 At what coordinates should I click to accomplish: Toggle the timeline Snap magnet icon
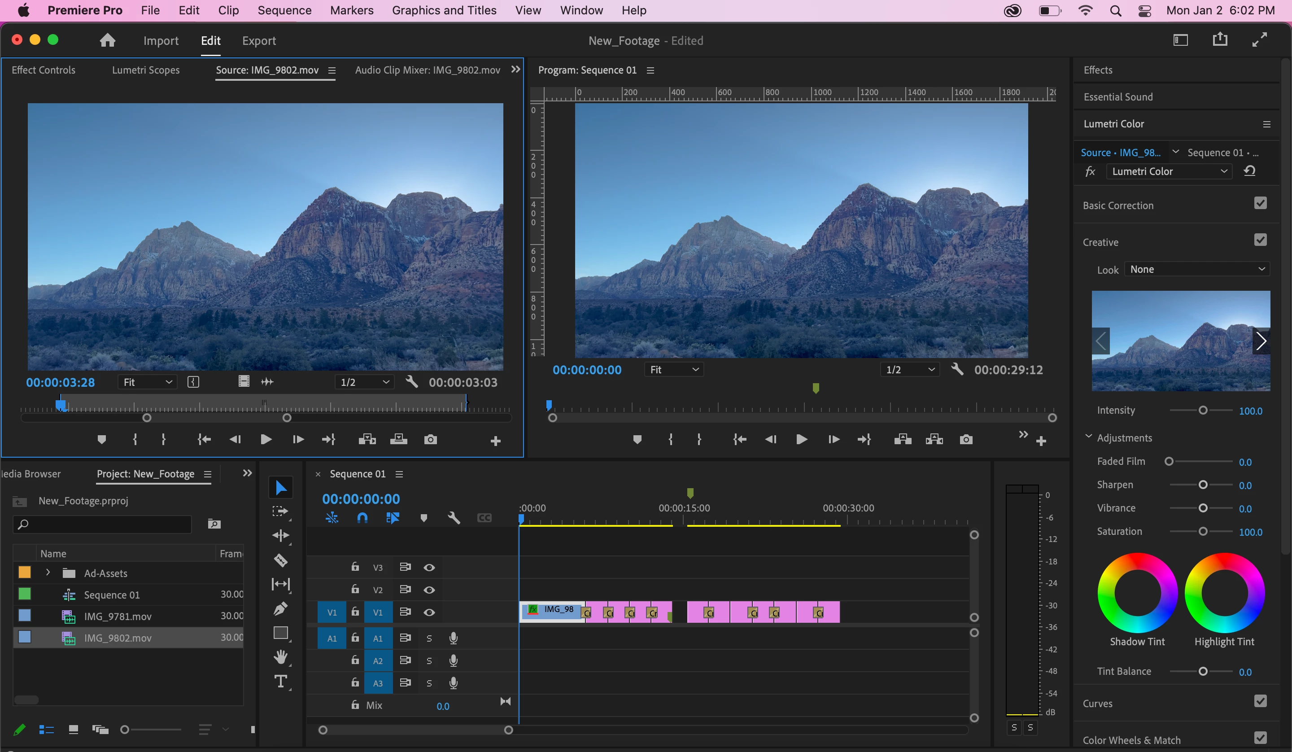coord(362,518)
